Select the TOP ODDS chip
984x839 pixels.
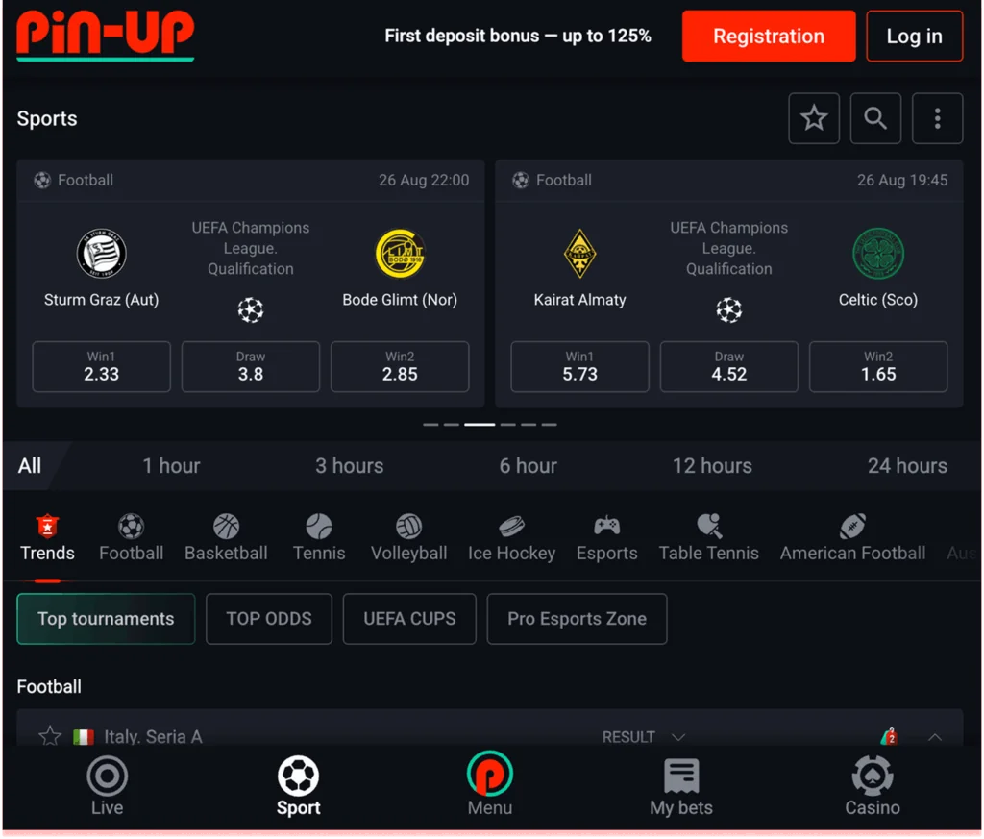coord(269,619)
